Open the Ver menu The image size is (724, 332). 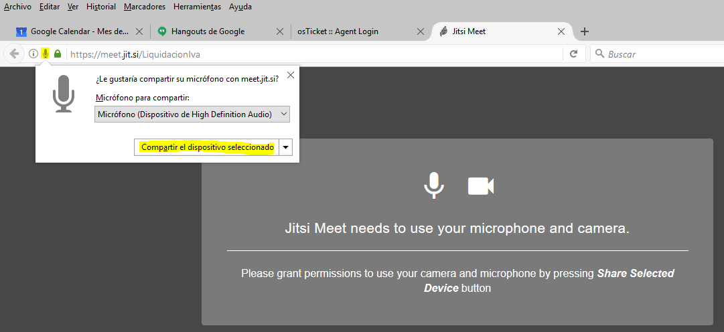coord(72,7)
